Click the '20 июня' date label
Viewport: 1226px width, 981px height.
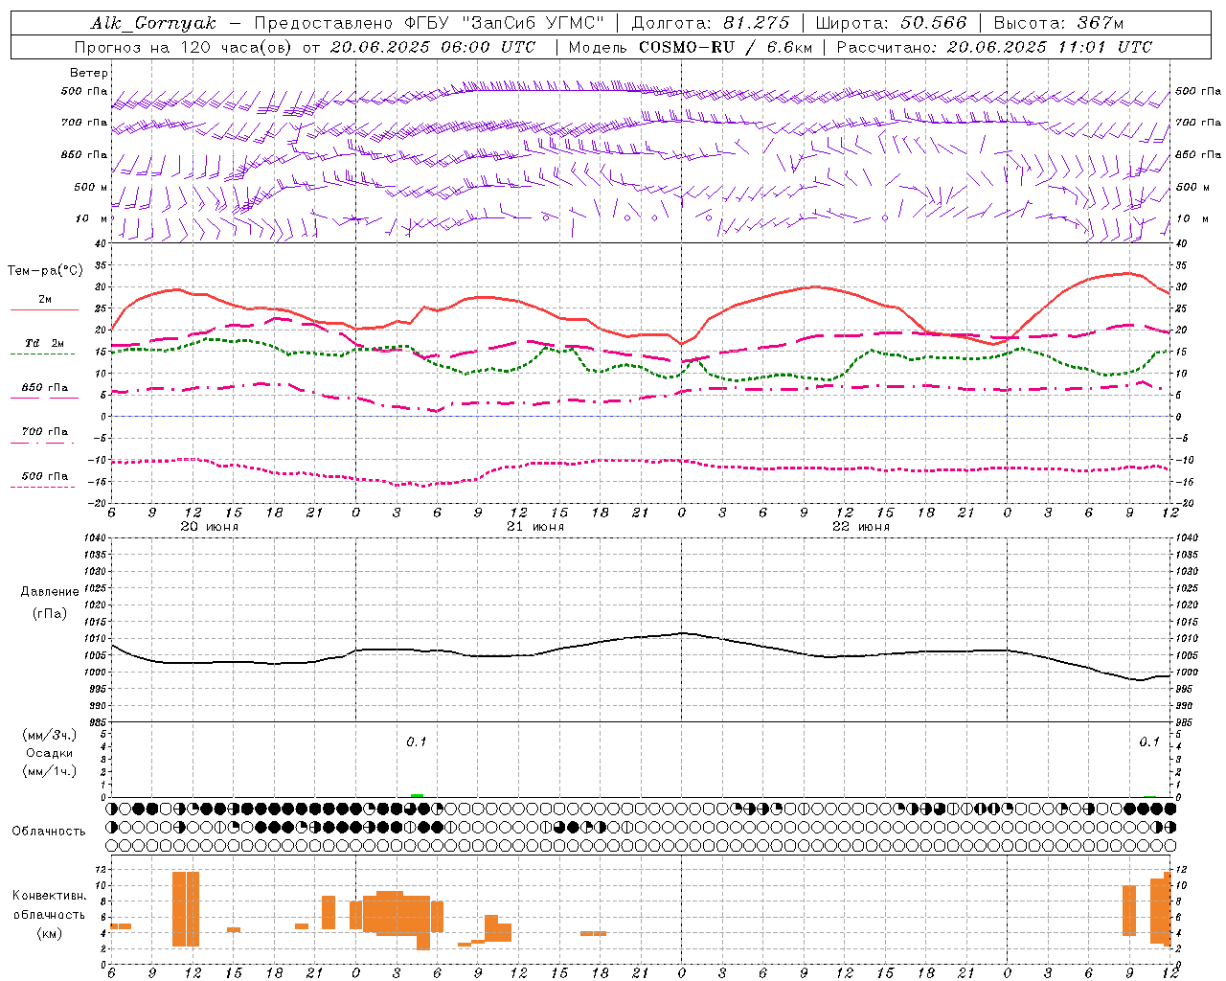tap(210, 527)
